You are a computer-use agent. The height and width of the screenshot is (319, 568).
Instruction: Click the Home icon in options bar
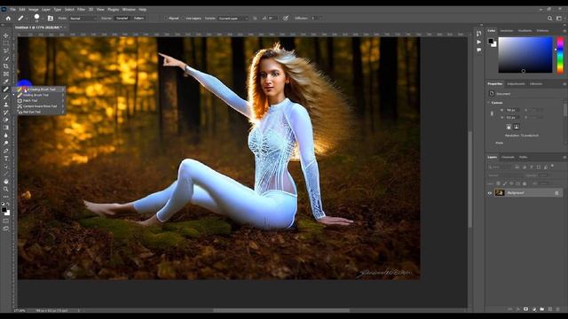[x=8, y=18]
